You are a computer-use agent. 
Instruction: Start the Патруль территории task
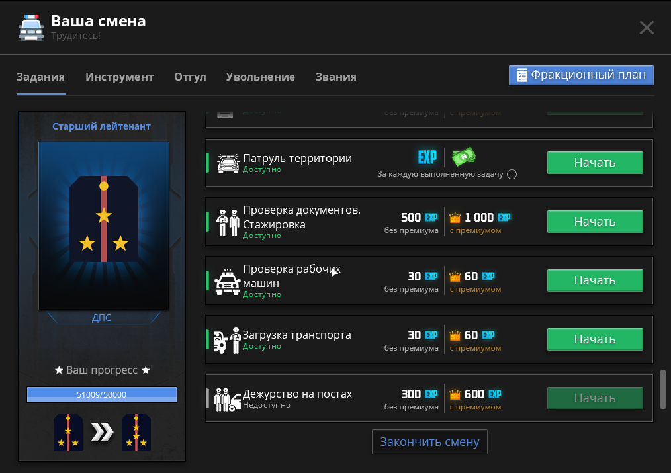click(595, 163)
